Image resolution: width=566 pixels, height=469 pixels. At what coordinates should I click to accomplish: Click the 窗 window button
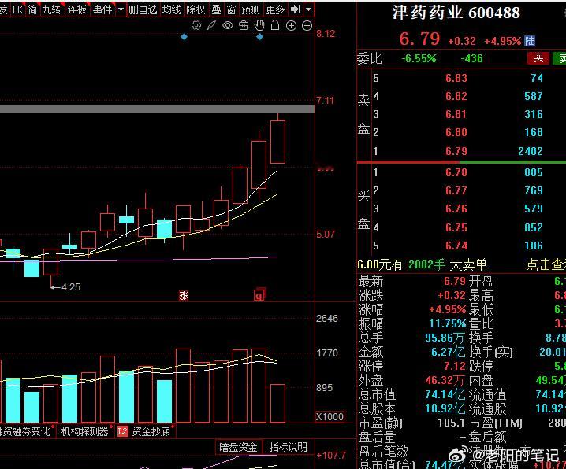point(231,9)
